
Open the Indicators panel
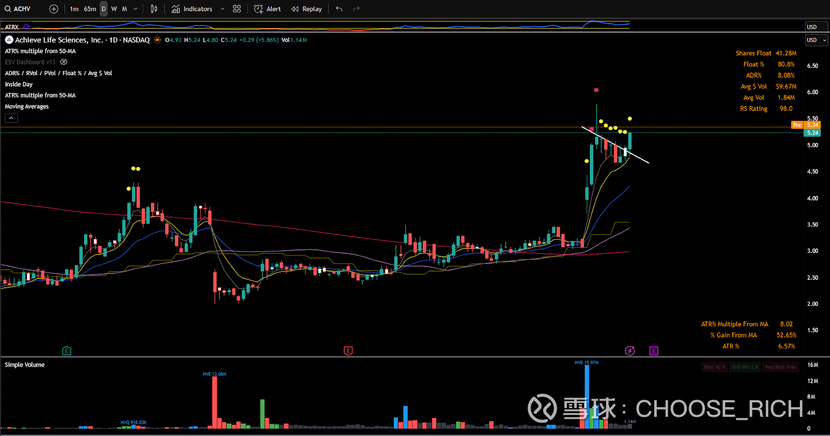[192, 9]
